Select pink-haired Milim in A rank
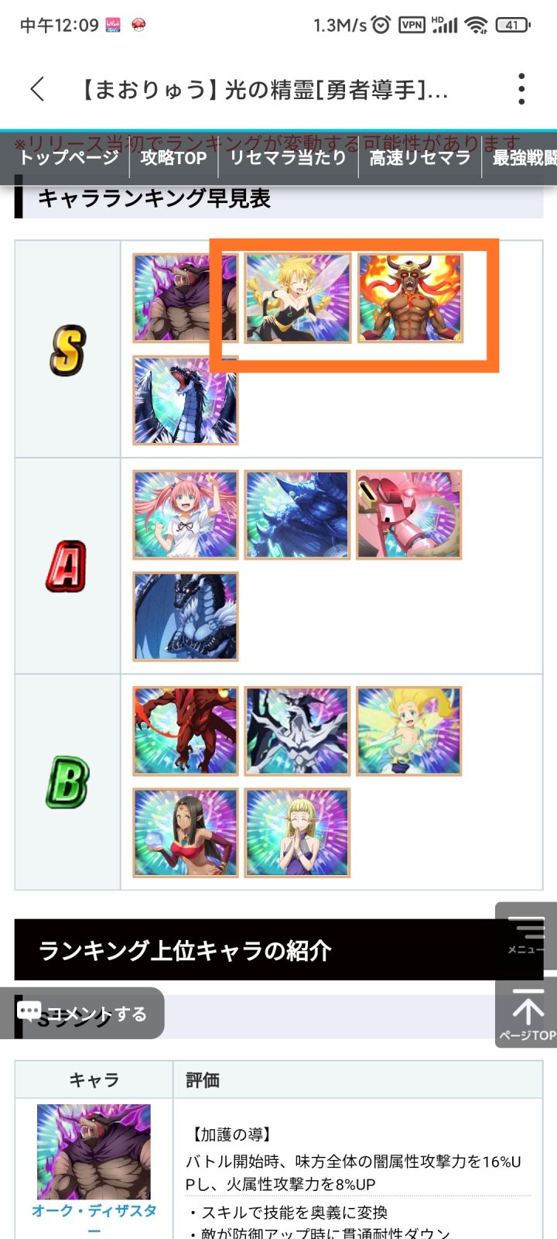This screenshot has width=557, height=1239. point(185,515)
